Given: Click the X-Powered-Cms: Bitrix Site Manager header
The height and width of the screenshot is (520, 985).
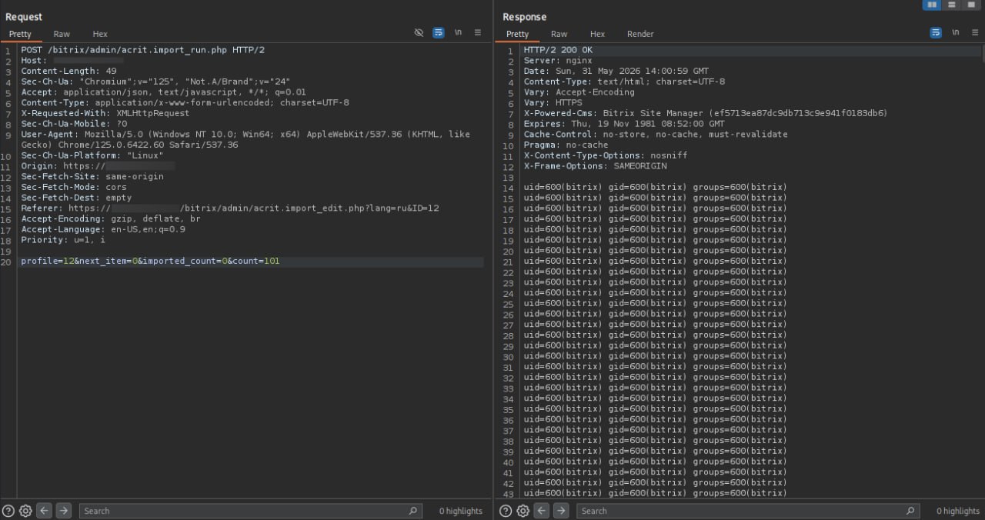Looking at the screenshot, I should [706, 113].
